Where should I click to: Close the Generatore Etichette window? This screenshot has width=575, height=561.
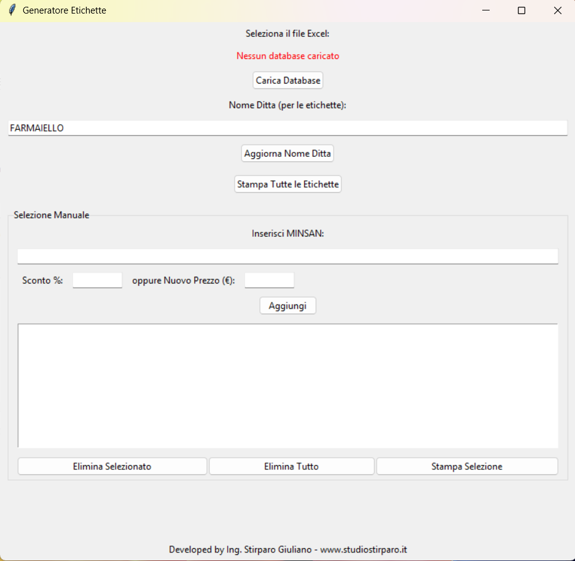coord(557,10)
